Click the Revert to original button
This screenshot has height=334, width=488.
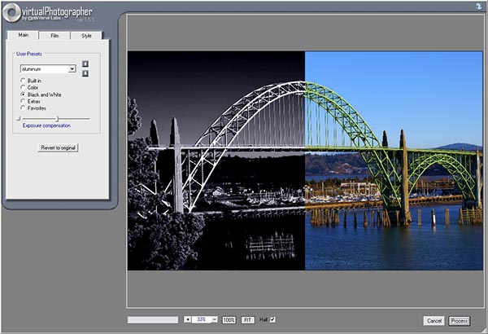58,147
